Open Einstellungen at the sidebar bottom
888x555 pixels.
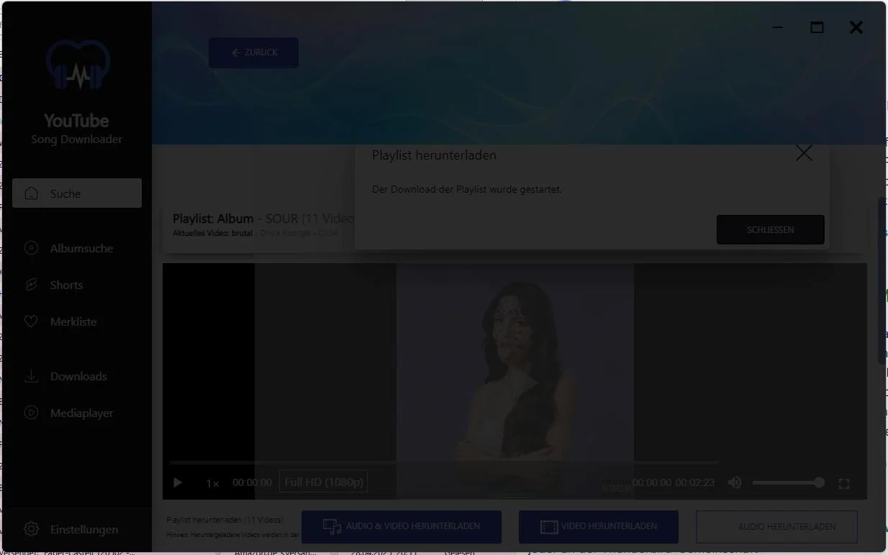[77, 529]
